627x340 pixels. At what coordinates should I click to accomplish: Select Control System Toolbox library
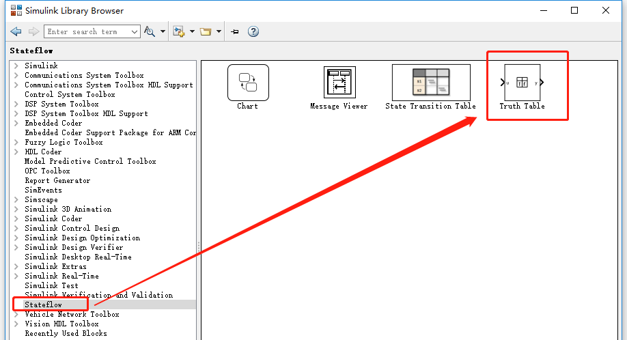70,94
